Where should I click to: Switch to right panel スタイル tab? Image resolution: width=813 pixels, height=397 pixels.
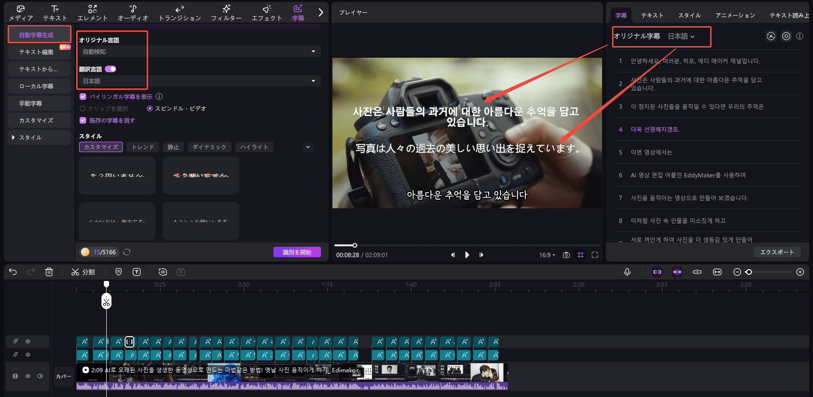point(690,15)
